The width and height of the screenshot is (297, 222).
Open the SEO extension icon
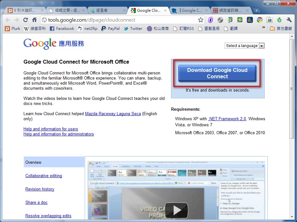pos(260,20)
